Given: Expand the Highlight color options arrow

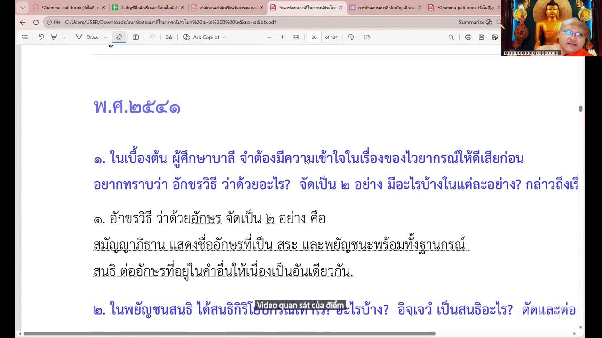Looking at the screenshot, I should [64, 37].
